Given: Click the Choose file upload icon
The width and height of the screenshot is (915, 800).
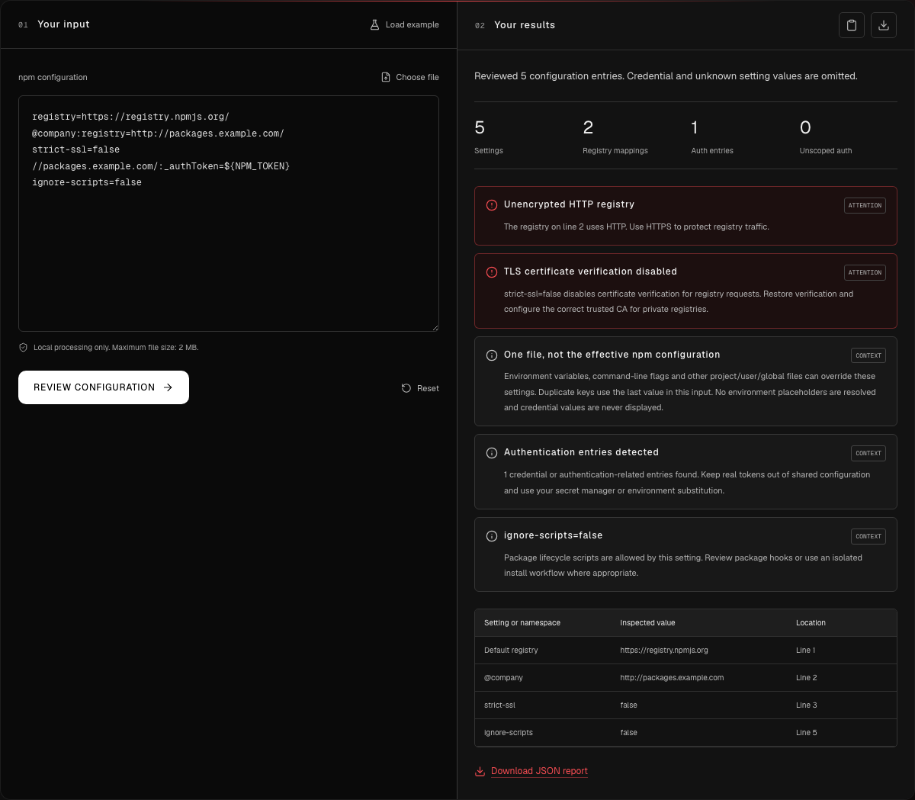Looking at the screenshot, I should (386, 77).
